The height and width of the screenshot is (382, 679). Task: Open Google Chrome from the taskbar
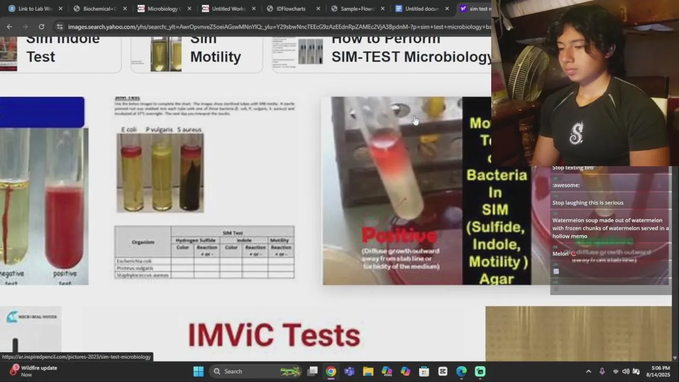click(x=331, y=371)
